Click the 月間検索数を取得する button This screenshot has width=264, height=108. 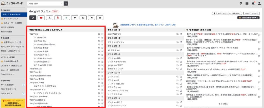[248, 18]
